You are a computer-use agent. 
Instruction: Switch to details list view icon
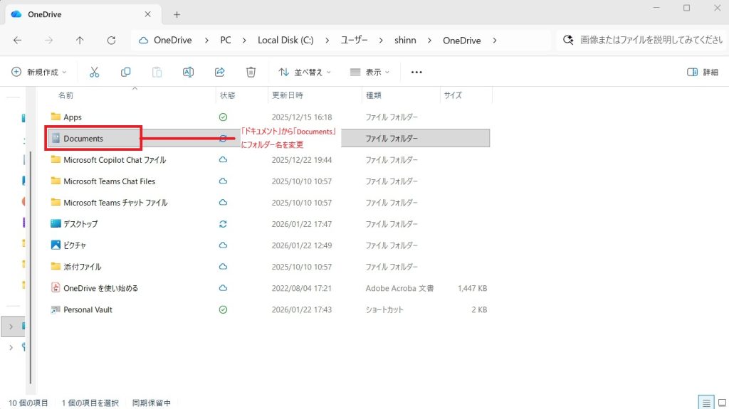point(705,403)
